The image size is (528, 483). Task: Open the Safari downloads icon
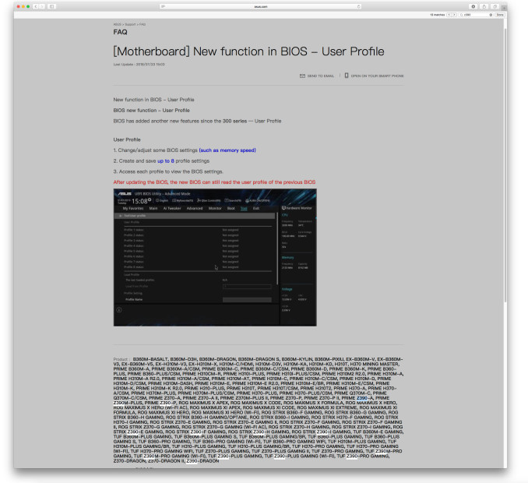point(473,6)
